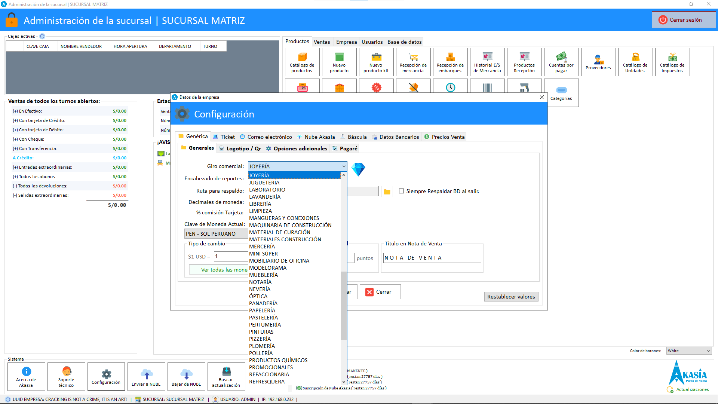Click Enviar a NUBE
Viewport: 718px width, 404px height.
(x=146, y=376)
